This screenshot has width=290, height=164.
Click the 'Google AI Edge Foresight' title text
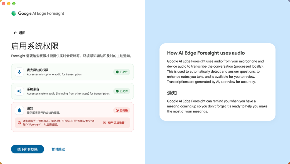[41, 13]
